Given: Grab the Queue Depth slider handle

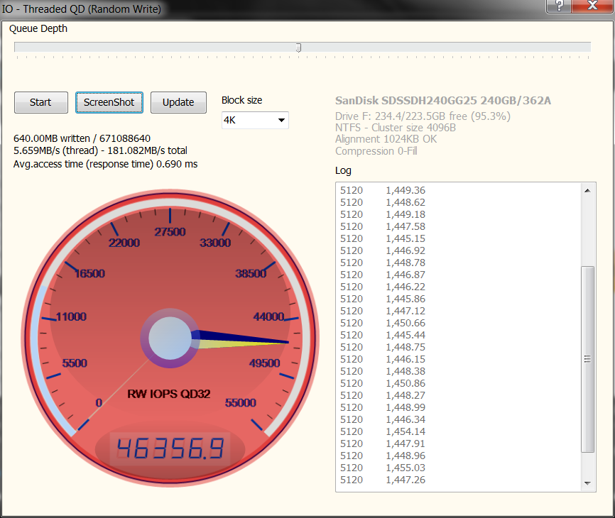Looking at the screenshot, I should (x=298, y=48).
